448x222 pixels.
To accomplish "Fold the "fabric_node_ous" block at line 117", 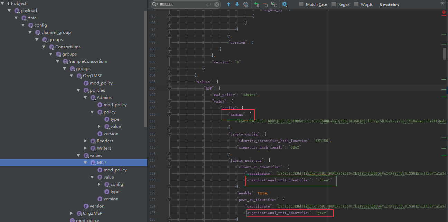I will point(169,160).
